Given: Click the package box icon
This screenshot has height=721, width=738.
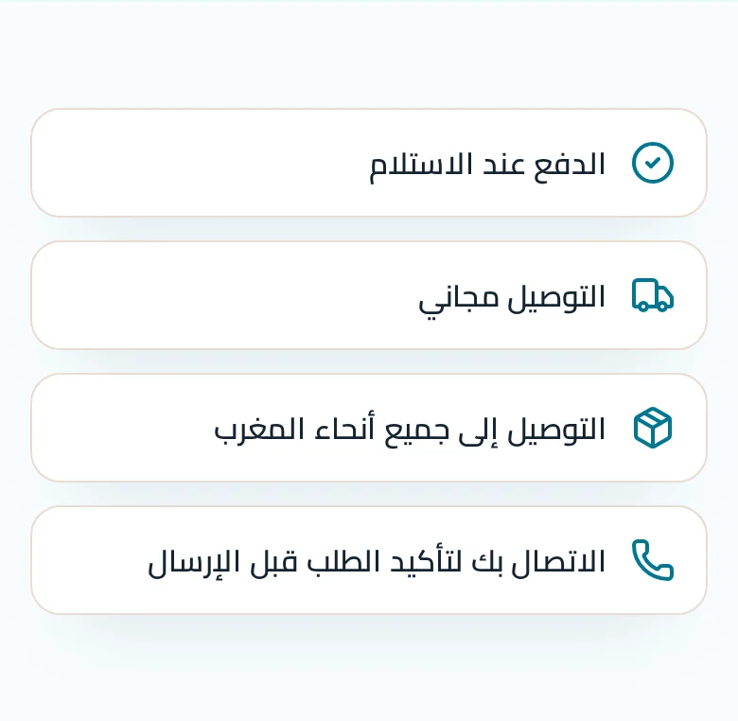Looking at the screenshot, I should tap(652, 428).
